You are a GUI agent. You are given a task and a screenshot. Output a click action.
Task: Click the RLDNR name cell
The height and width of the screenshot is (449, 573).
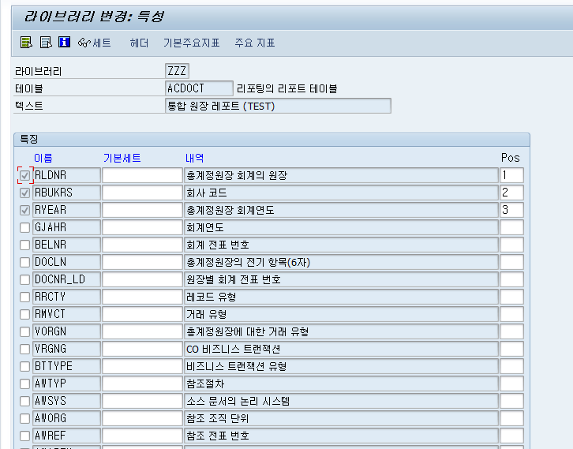[x=66, y=175]
